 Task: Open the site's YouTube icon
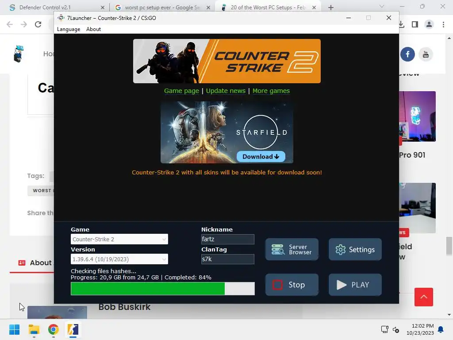click(426, 54)
